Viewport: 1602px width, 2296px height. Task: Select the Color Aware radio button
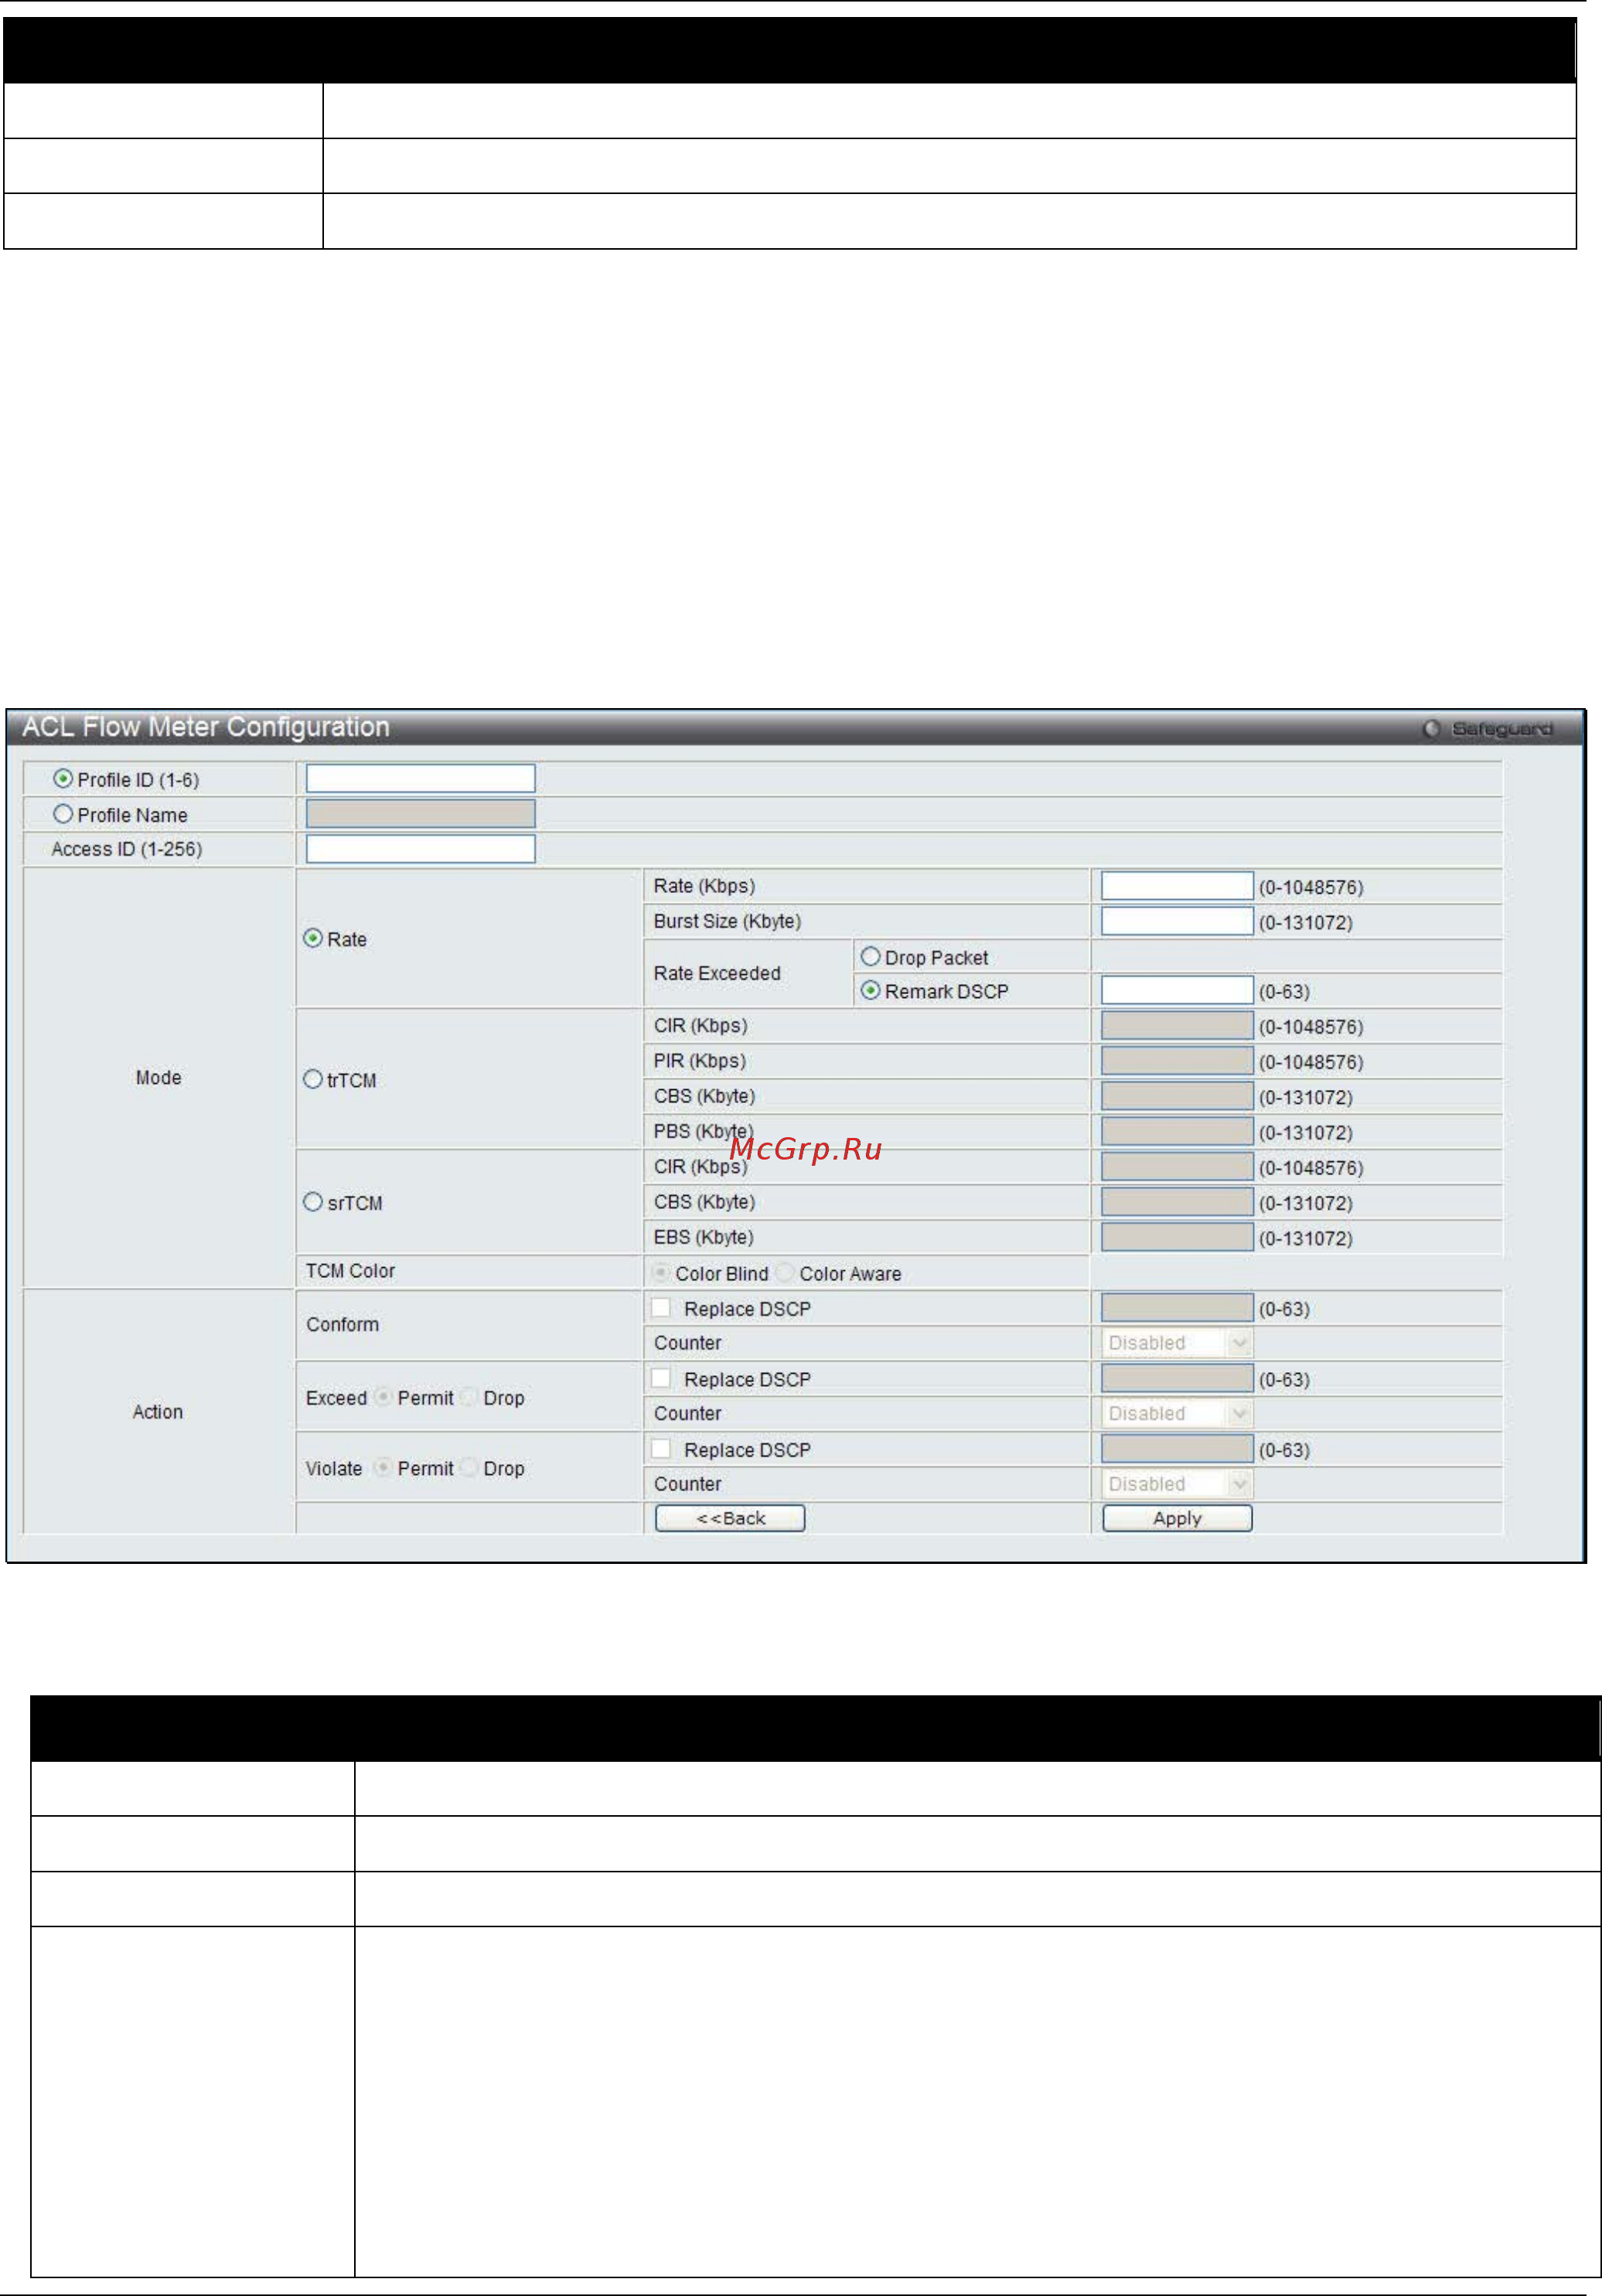785,1272
